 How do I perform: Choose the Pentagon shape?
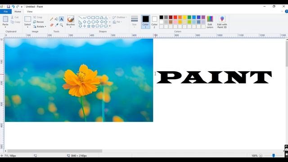(89, 22)
